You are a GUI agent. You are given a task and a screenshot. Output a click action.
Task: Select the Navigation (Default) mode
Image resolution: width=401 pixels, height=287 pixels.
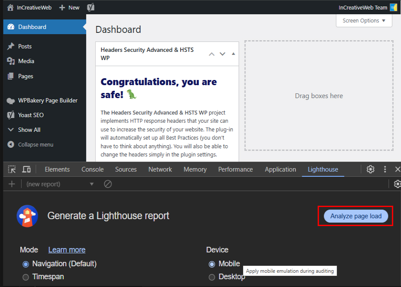[25, 264]
